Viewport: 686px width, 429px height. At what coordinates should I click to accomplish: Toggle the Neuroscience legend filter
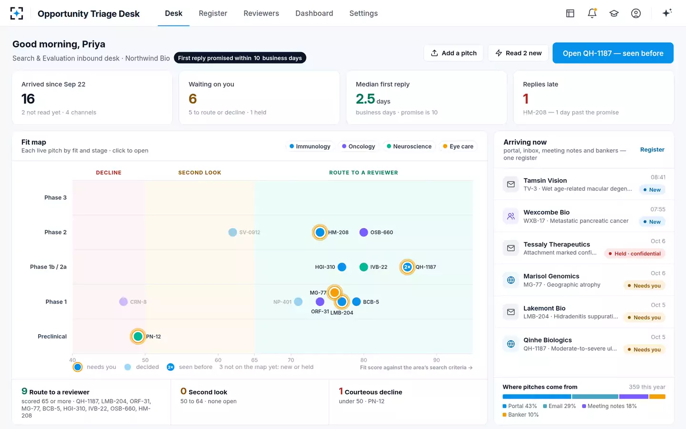point(409,146)
